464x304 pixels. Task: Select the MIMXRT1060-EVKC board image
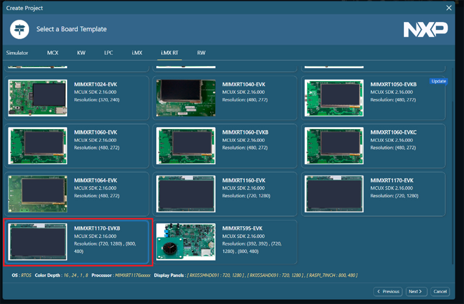334,146
